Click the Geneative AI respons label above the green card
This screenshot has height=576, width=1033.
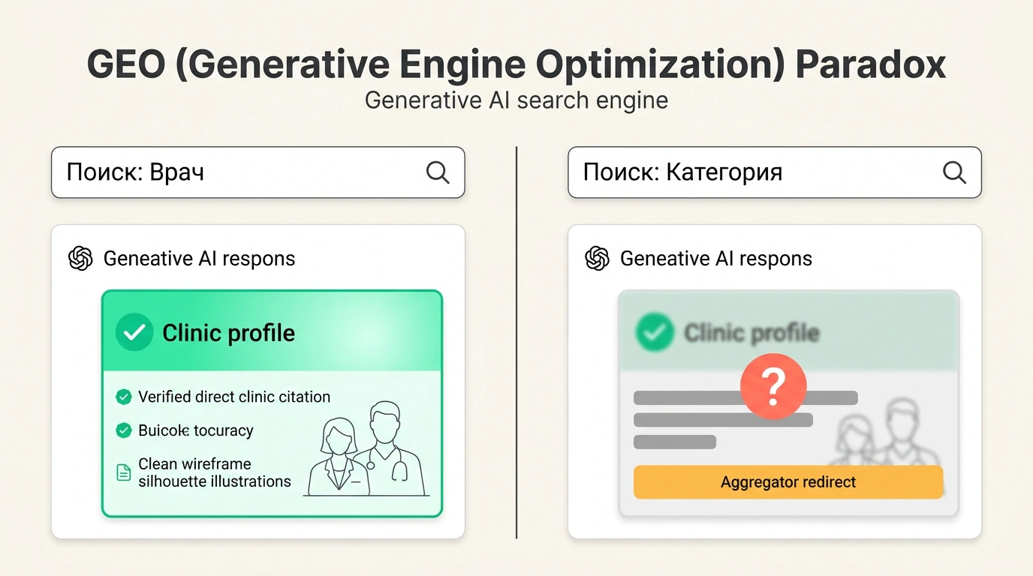coord(200,259)
